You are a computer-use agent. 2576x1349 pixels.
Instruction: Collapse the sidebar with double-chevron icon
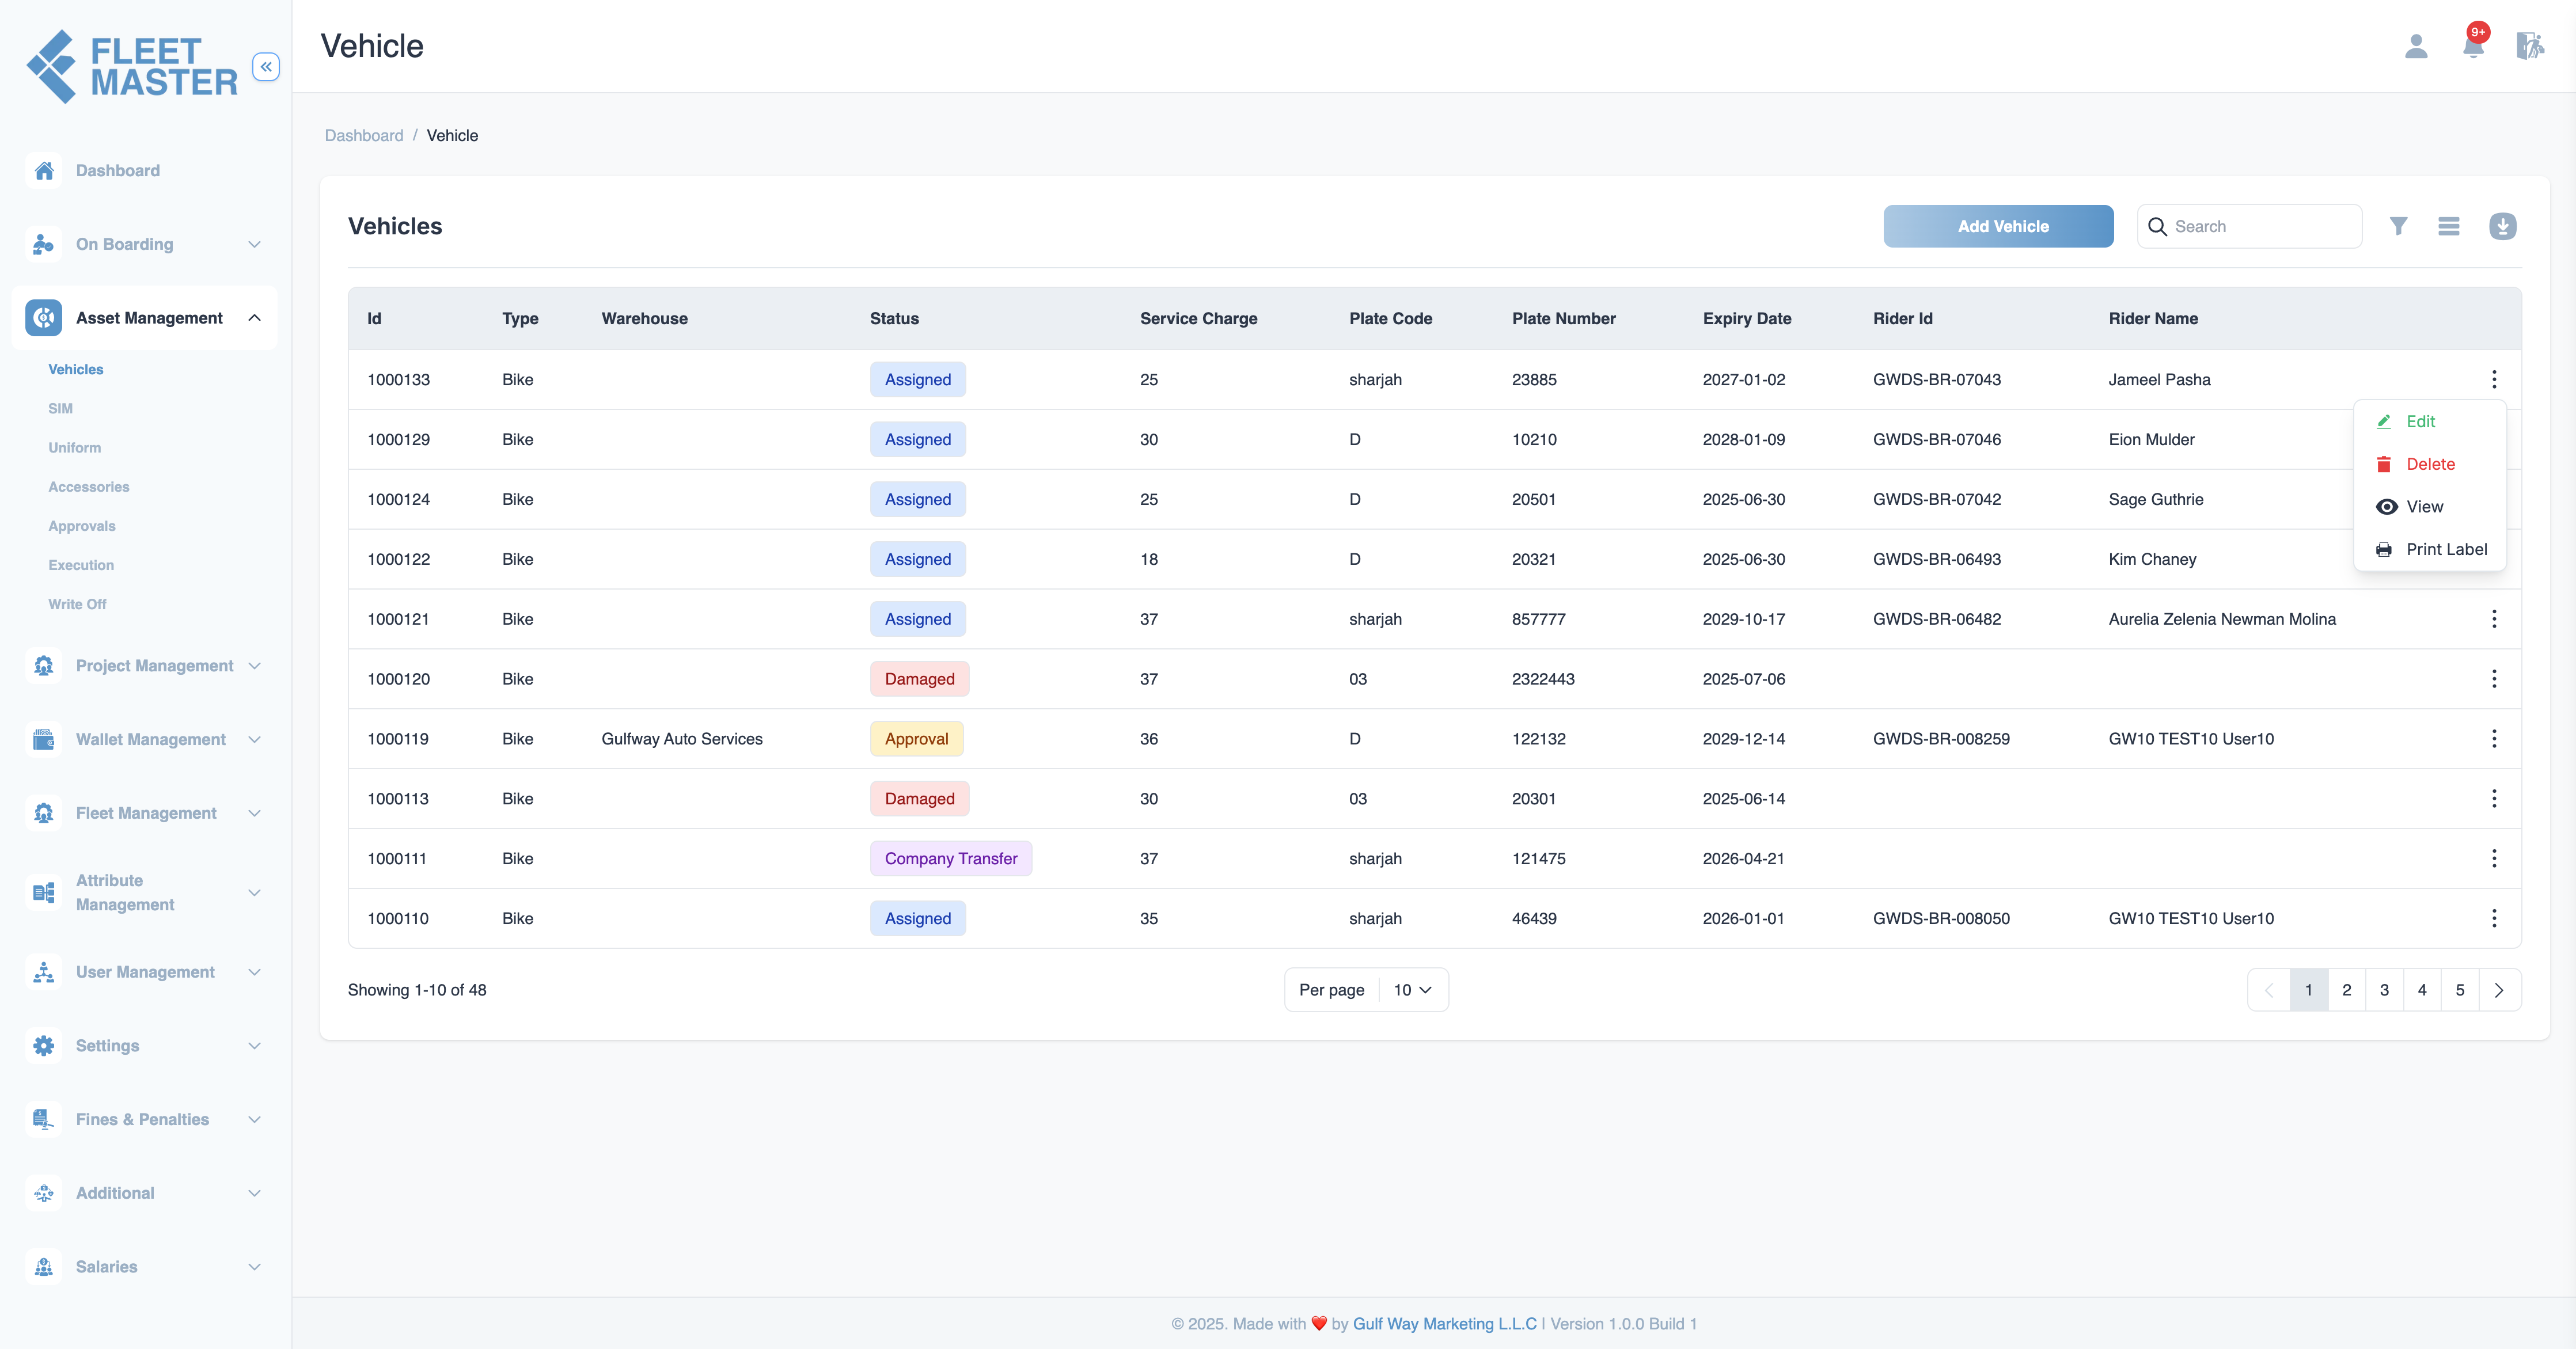[266, 67]
